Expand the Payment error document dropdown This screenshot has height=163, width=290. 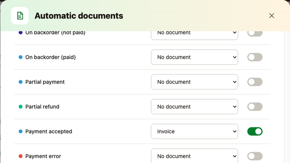(194, 156)
